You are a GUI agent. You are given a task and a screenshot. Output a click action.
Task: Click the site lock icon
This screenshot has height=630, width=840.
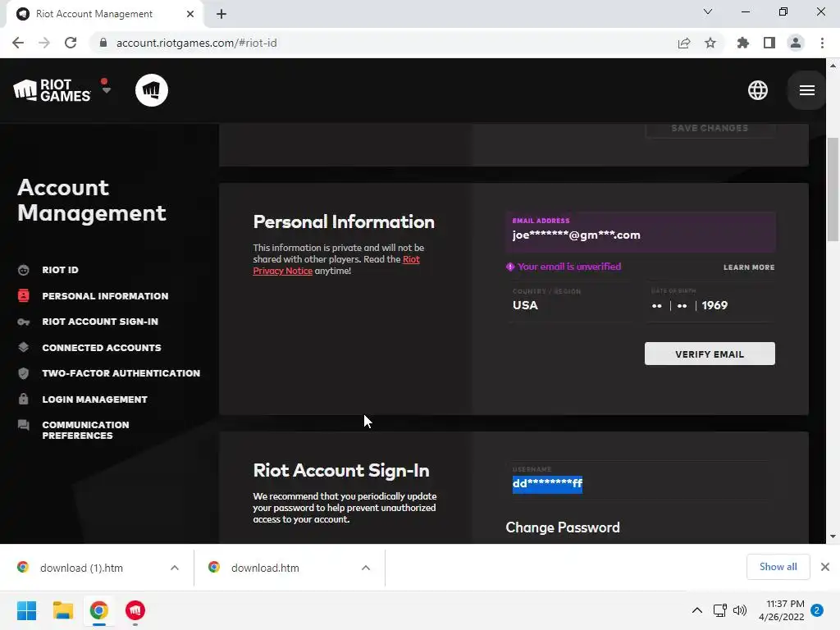click(103, 43)
